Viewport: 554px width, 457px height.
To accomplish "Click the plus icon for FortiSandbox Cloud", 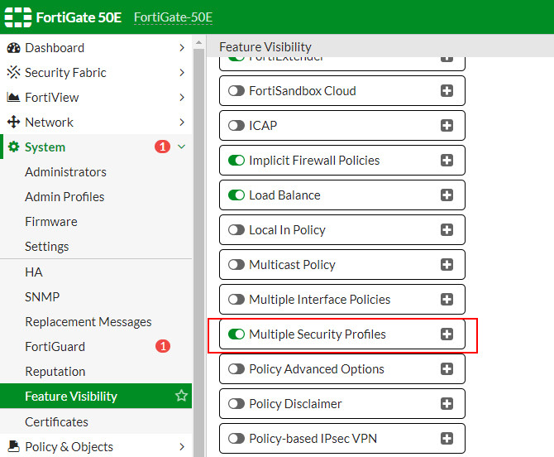I will point(447,91).
